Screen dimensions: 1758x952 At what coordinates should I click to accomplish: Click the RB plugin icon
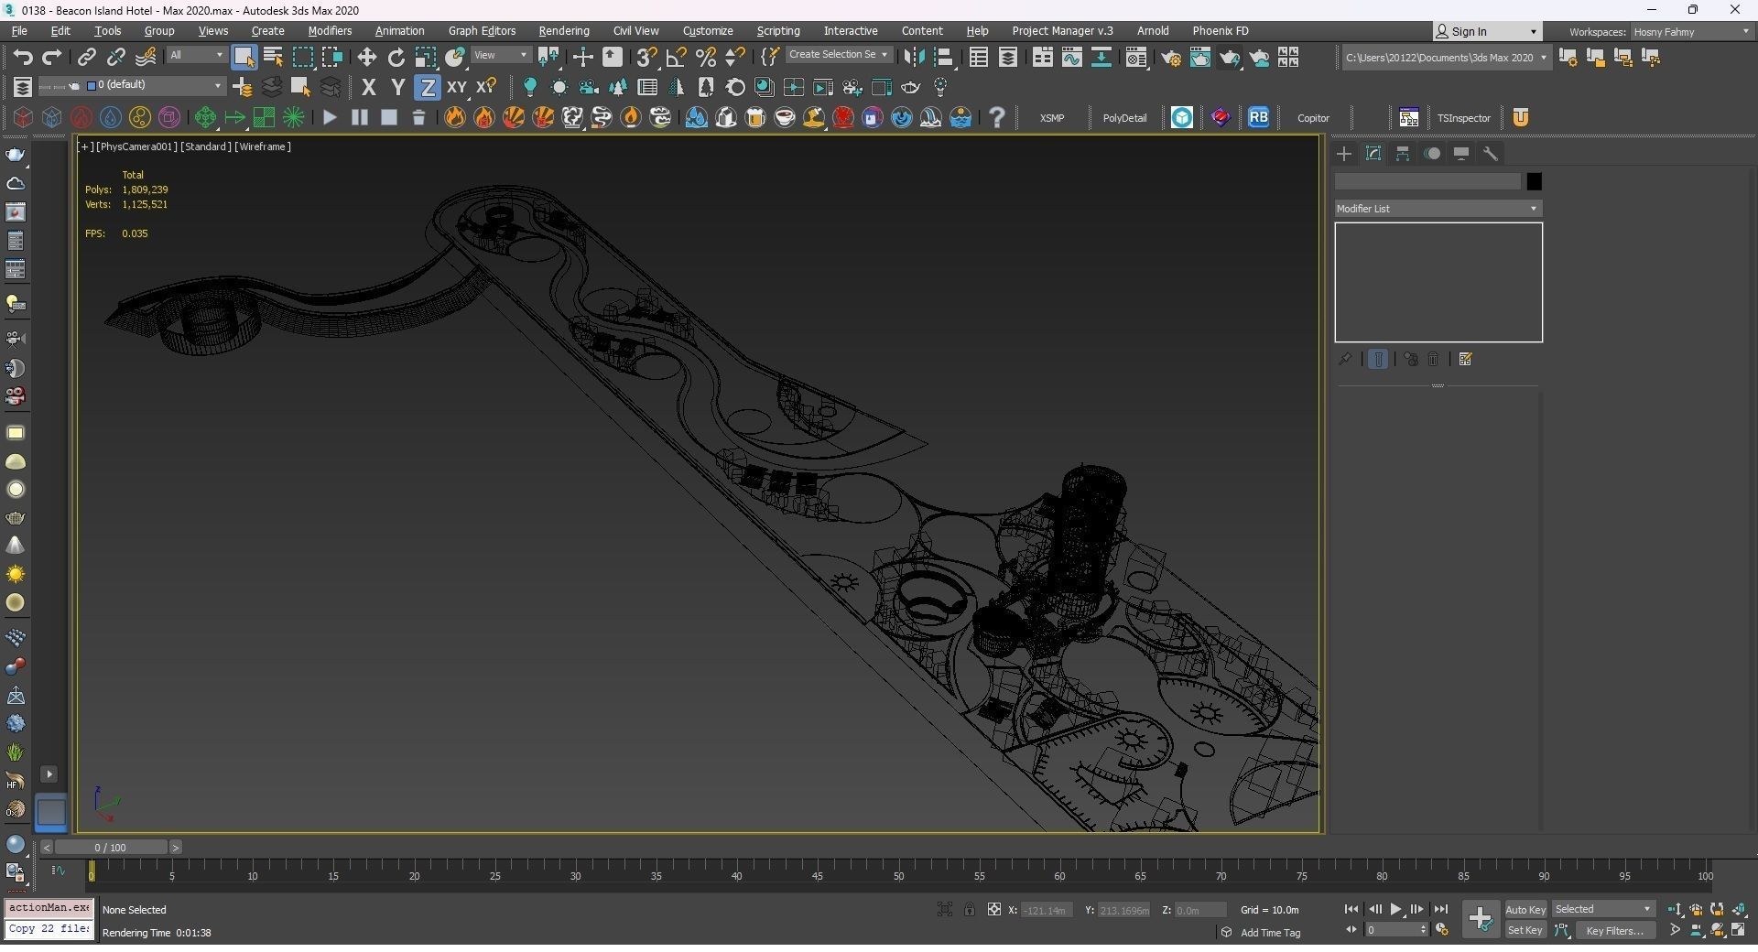(x=1258, y=117)
